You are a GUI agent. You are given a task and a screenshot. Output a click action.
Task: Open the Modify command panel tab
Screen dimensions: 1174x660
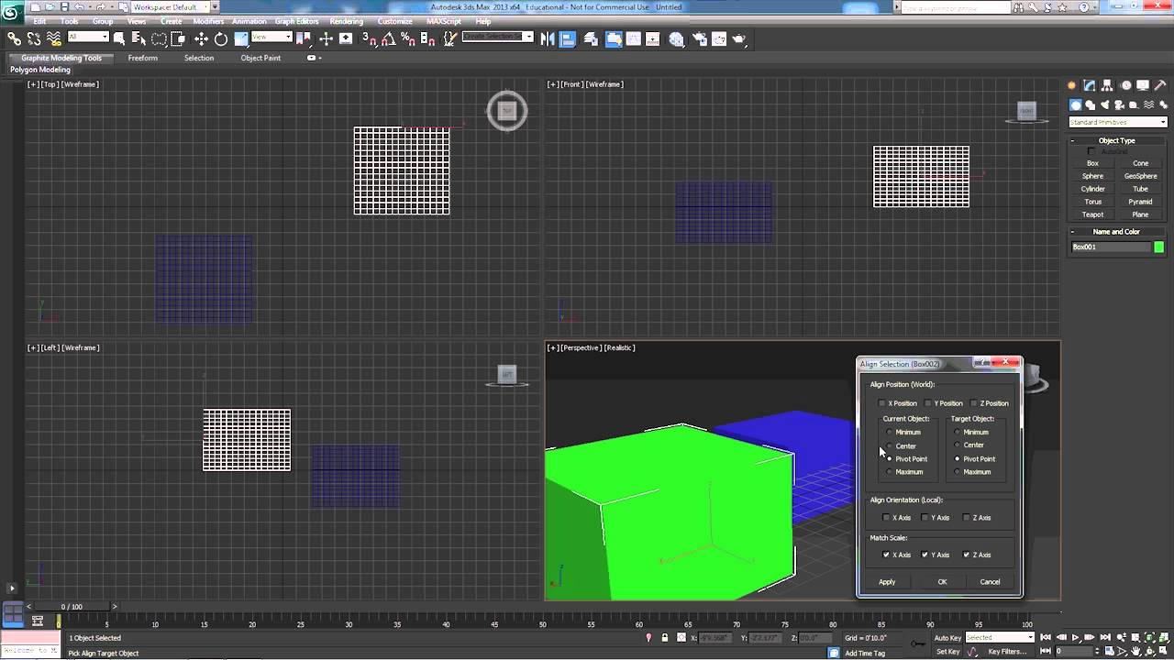click(1089, 85)
